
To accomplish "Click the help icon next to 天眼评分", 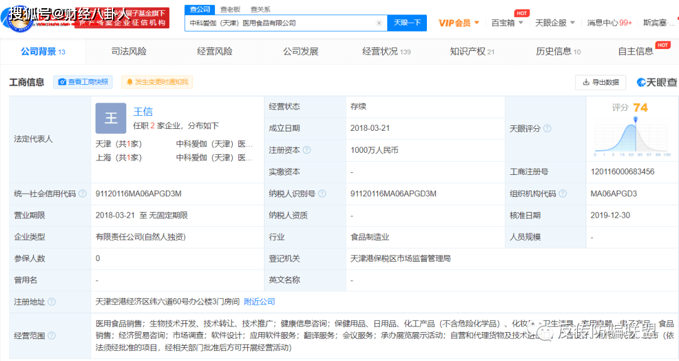I will [x=548, y=128].
